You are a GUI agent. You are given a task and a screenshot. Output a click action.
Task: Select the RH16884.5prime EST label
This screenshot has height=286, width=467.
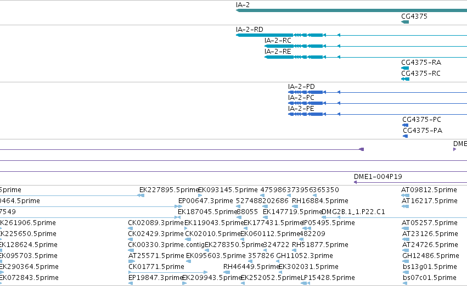pyautogui.click(x=320, y=201)
